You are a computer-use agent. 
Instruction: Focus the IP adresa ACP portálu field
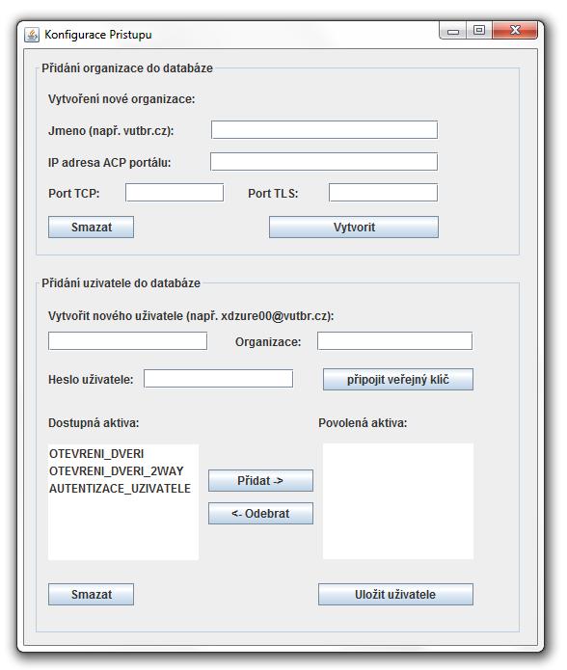click(x=324, y=162)
